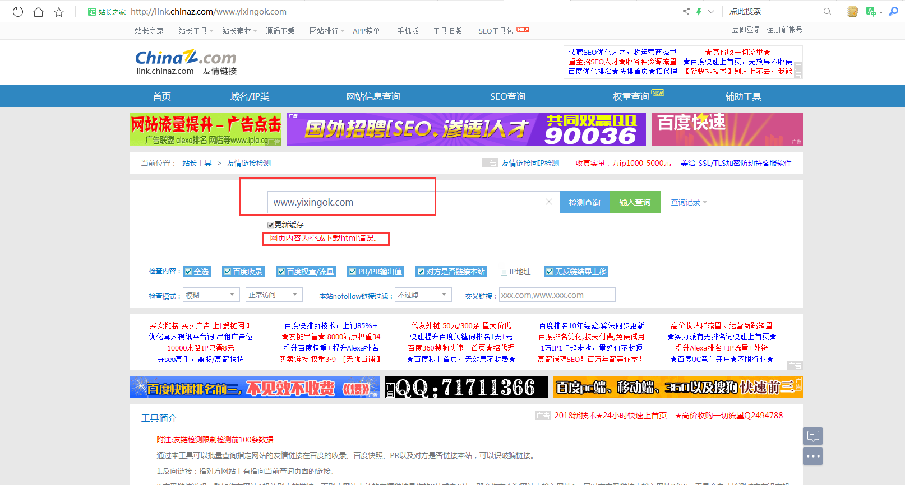Viewport: 905px width, 485px height.
Task: Open the 不过滤 nofollow filter dropdown
Action: tap(423, 295)
